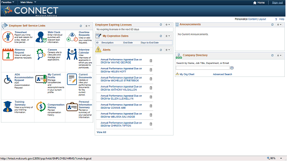287x161 pixels.
Task: Refresh the Company Directory pagelet
Action: [x=272, y=55]
